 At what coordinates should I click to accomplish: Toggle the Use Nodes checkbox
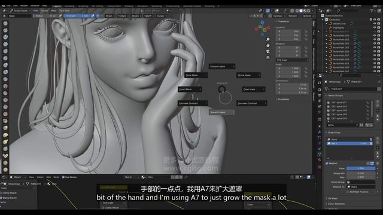(x=63, y=177)
